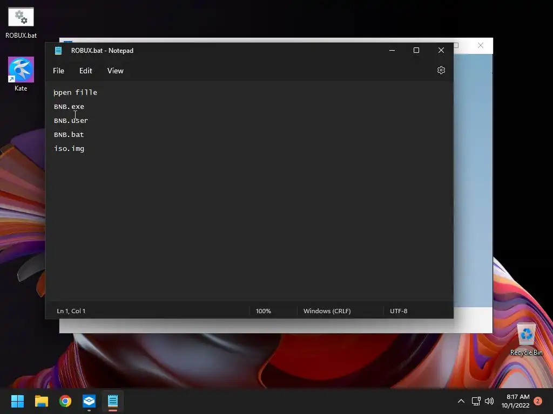553x414 pixels.
Task: Open the Edit menu
Action: pyautogui.click(x=86, y=71)
